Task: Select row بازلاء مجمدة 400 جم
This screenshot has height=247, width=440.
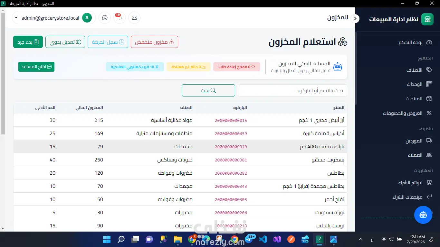Action: 180,147
